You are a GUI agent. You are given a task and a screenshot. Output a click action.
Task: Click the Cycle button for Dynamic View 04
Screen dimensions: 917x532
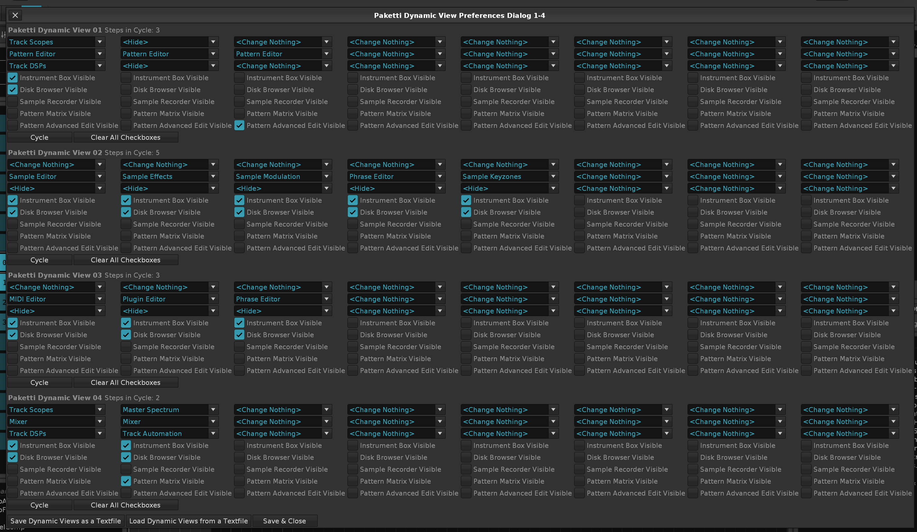[39, 505]
